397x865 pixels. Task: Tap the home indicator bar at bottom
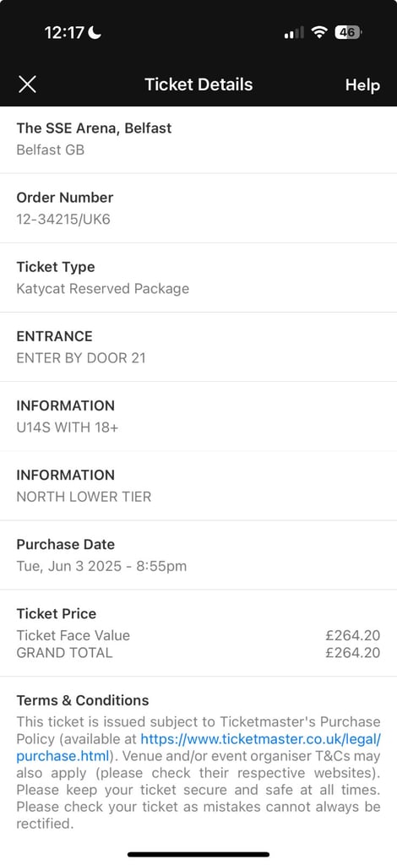point(198,855)
